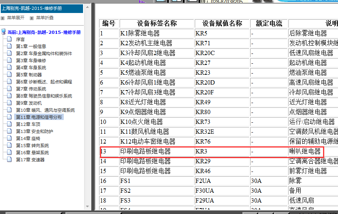338x214 pixels.
Task: Click the icon beside 菜单展开
Action: 3,18
